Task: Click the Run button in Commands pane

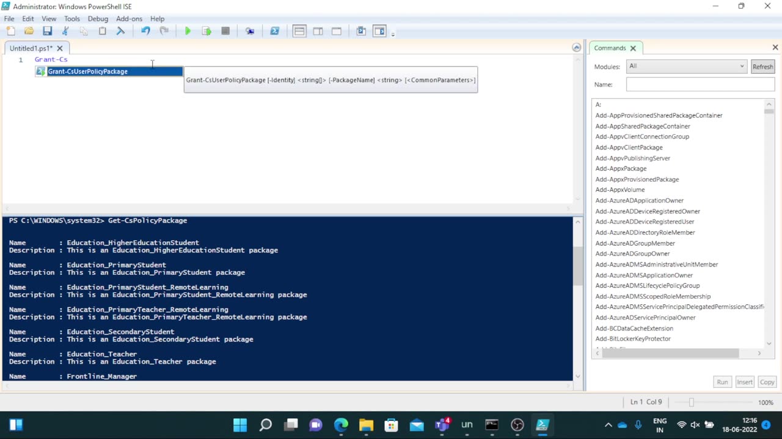Action: point(722,382)
